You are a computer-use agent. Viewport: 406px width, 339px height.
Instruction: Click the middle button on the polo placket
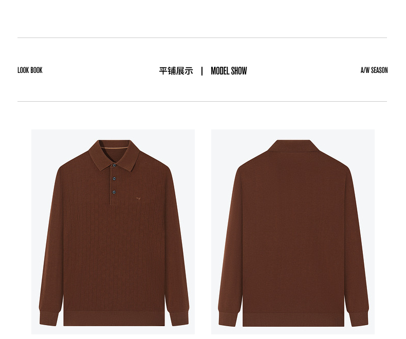[114, 179]
